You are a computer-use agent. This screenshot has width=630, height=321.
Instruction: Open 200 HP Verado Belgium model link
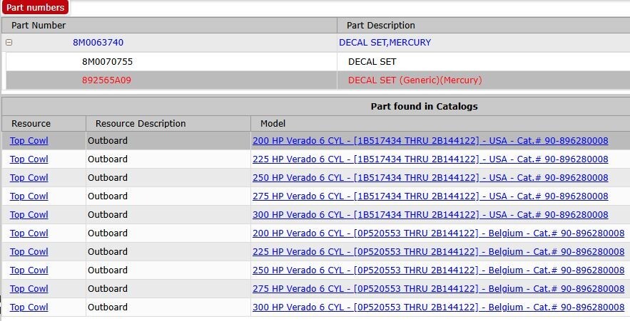click(x=438, y=233)
